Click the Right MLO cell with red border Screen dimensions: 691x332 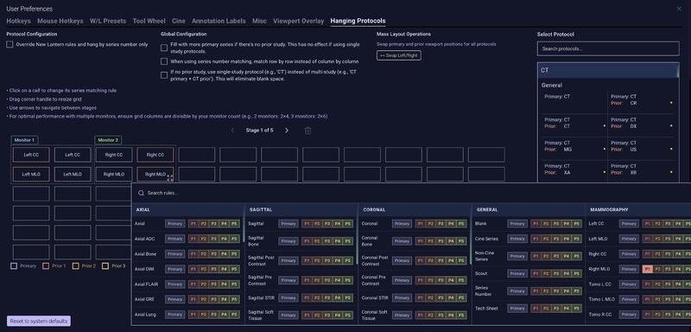(155, 174)
